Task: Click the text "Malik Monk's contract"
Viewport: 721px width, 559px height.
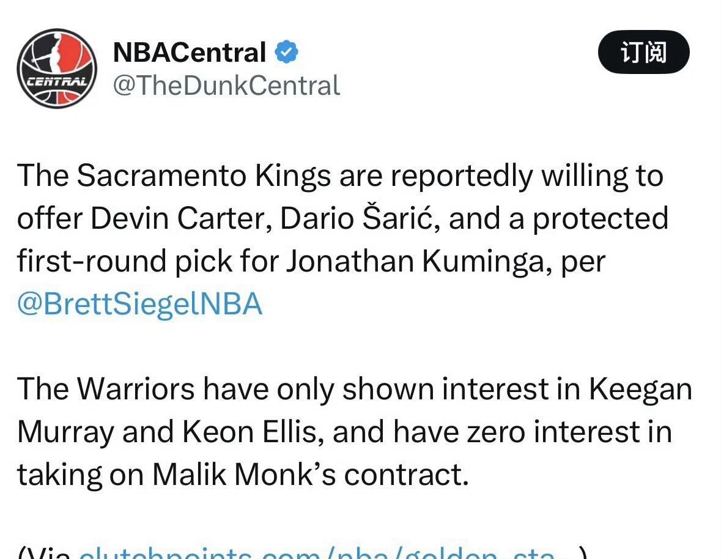Action: coord(310,475)
